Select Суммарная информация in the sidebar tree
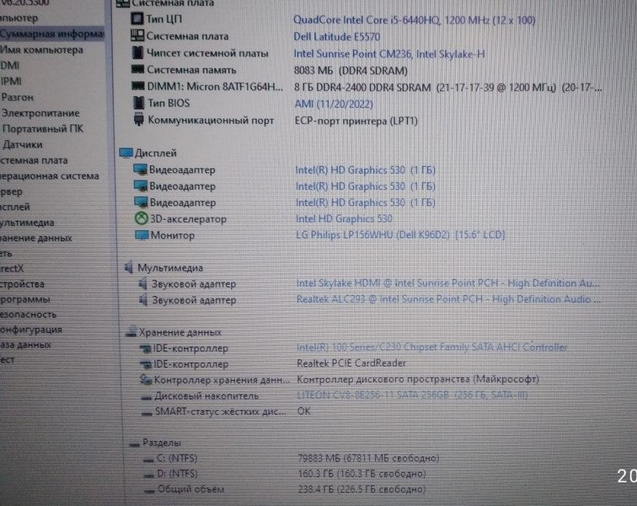Viewport: 637px width, 506px height. (52, 34)
